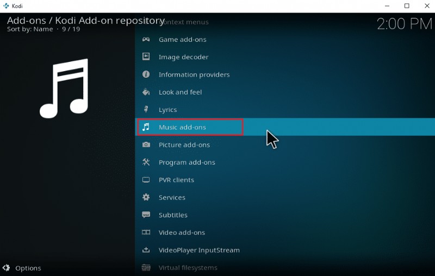
Task: Open the Services category
Action: [x=285, y=197]
